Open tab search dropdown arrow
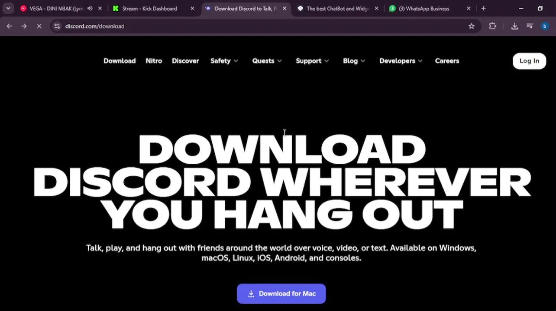This screenshot has width=556, height=311. (x=8, y=8)
